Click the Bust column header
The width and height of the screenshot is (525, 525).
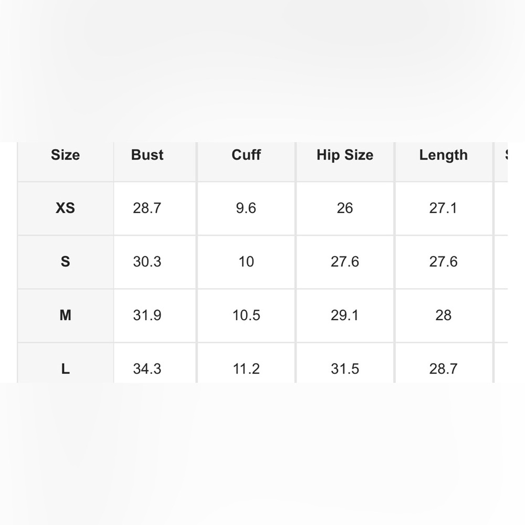tap(148, 155)
